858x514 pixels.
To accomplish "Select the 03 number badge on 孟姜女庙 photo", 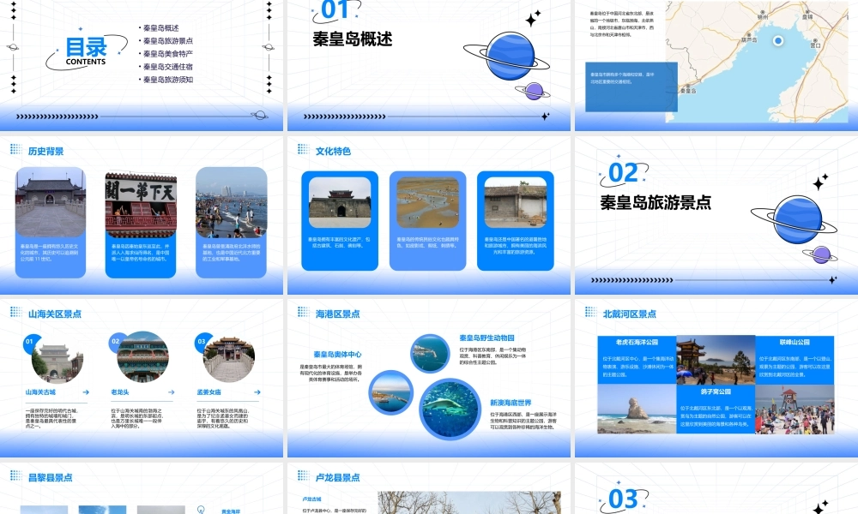I will pos(202,342).
